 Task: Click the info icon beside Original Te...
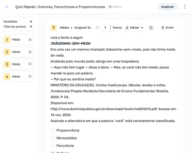[97, 27]
